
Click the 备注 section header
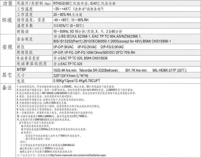pos(8,87)
